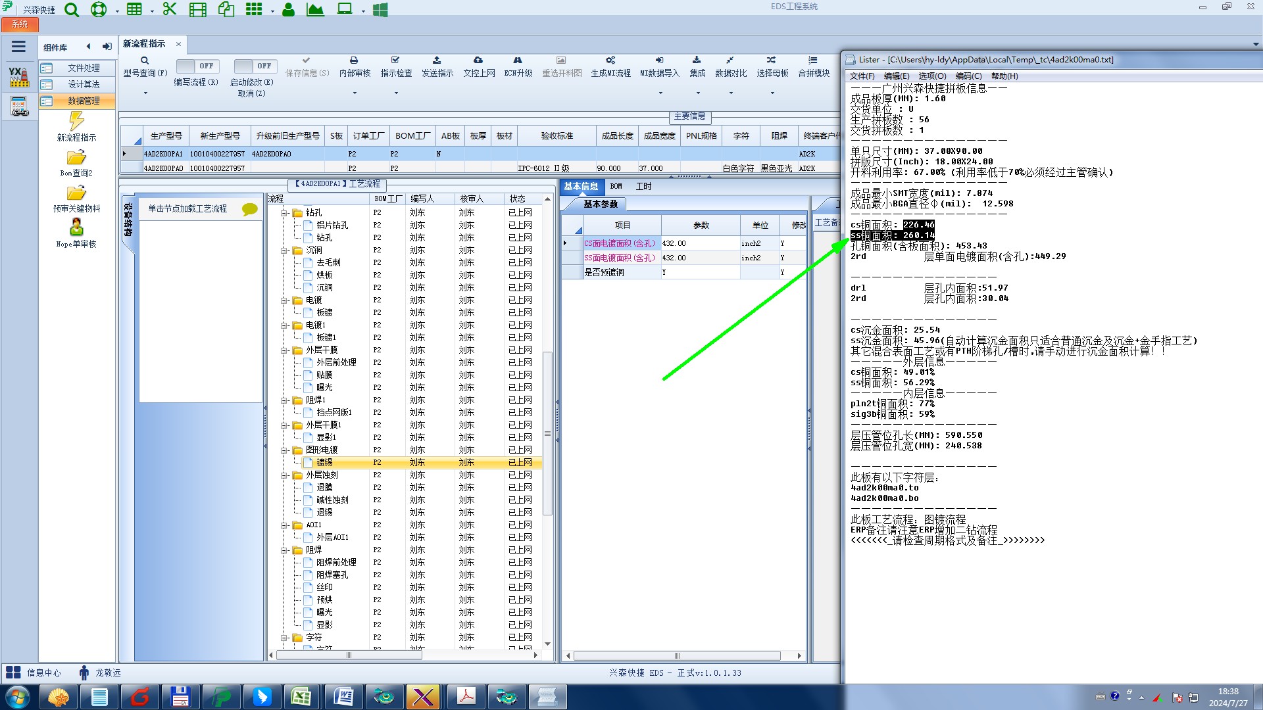Open 帮助(H) menu in Lister window

1004,76
